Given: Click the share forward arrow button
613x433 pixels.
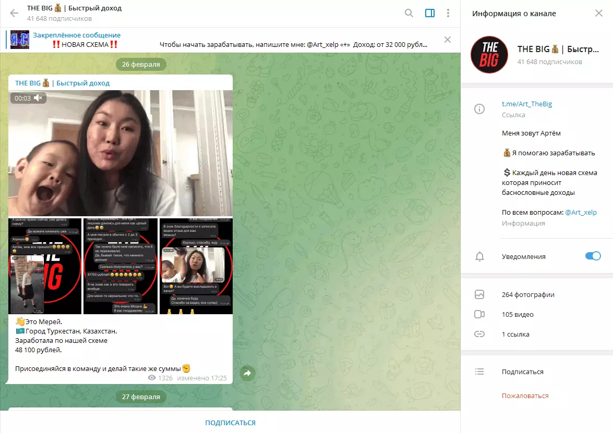Looking at the screenshot, I should [247, 373].
